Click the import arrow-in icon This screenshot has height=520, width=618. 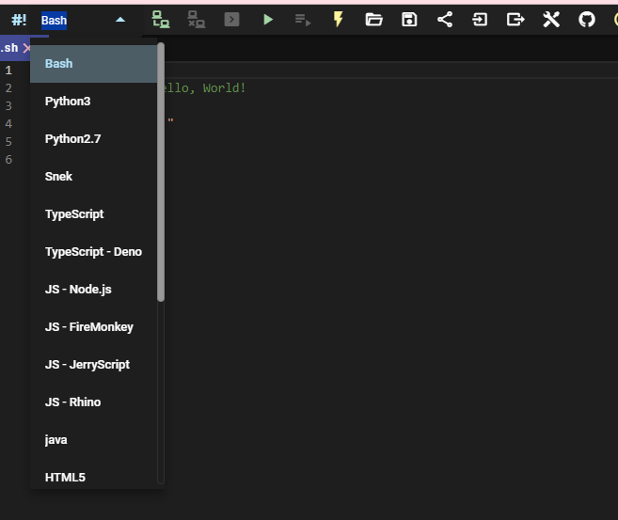(x=480, y=20)
